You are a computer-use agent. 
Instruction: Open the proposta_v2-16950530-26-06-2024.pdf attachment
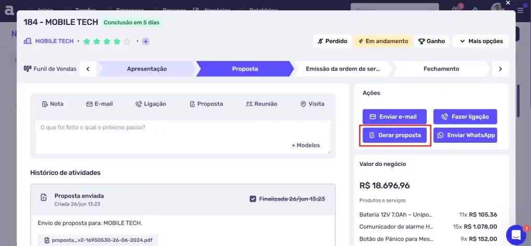click(98, 240)
